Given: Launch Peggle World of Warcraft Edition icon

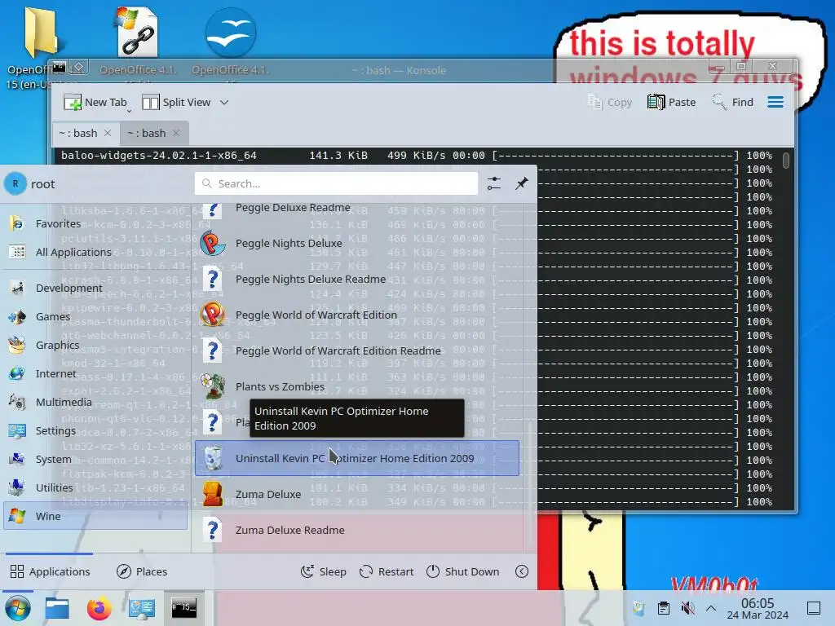Looking at the screenshot, I should [x=213, y=315].
